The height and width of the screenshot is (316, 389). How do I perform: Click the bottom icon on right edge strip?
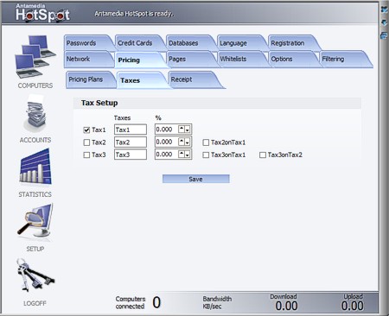coord(384,35)
